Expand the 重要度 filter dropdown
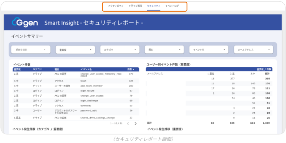Viewport: 286px width, 143px height. [75, 49]
